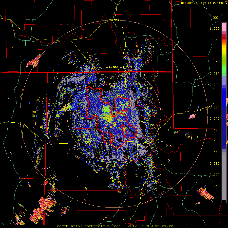This screenshot has width=228, height=228.
Task: Select the 0.893 value on color scale
Action: [215, 51]
